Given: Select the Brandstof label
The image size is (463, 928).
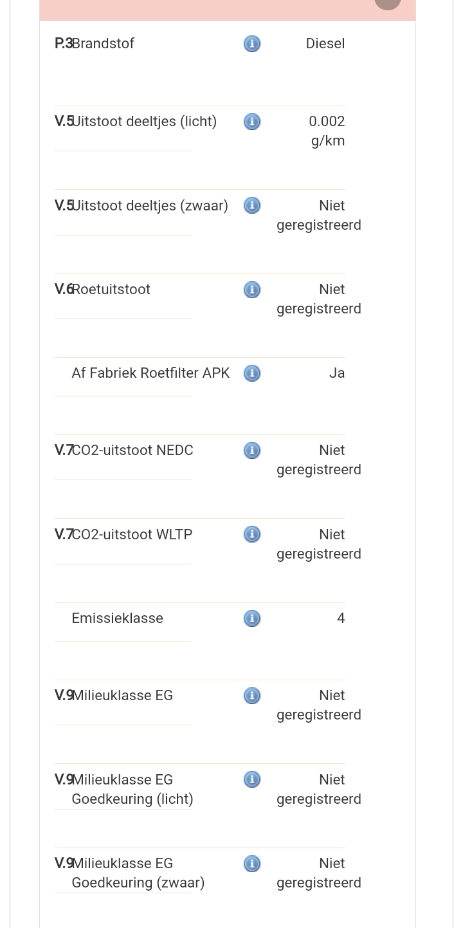Looking at the screenshot, I should point(103,44).
